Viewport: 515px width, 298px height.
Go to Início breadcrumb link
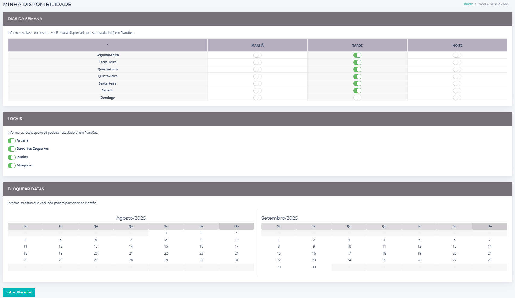tap(468, 4)
